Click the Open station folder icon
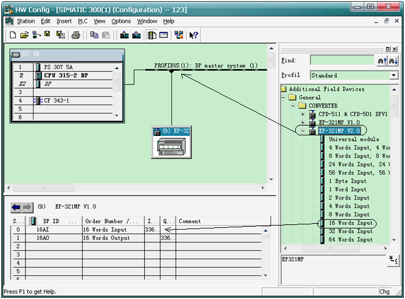405x299 pixels. 24,35
